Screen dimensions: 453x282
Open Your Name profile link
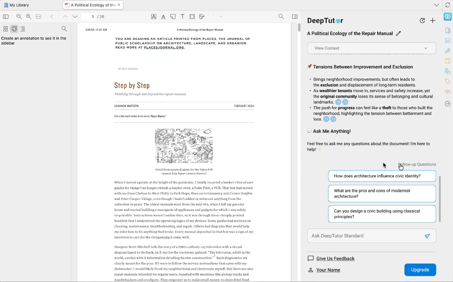coord(328,270)
